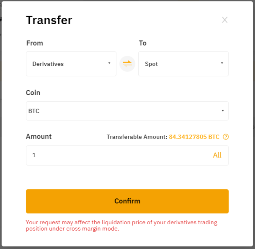Swap the From and To accounts
Viewport: 255px width, 249px height.
tap(127, 64)
